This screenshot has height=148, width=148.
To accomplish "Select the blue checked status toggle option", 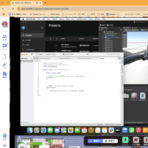I will point(95,141).
